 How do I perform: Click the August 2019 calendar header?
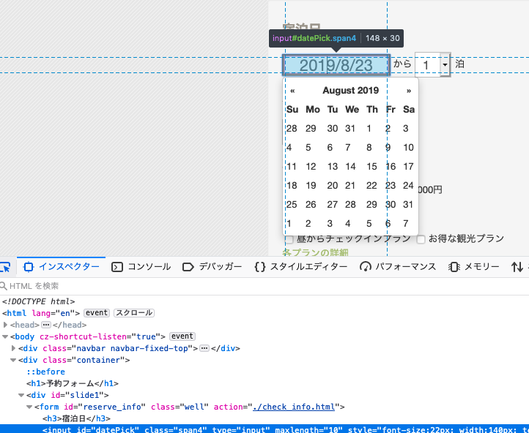click(350, 91)
